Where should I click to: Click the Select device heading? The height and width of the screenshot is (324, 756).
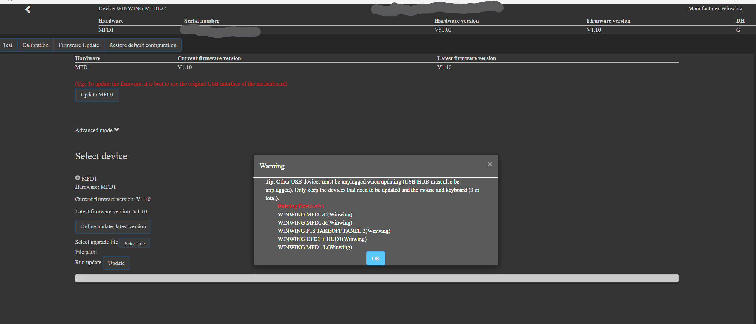click(x=101, y=156)
